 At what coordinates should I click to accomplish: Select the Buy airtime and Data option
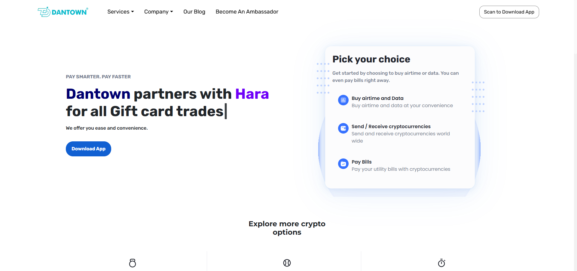coord(377,98)
